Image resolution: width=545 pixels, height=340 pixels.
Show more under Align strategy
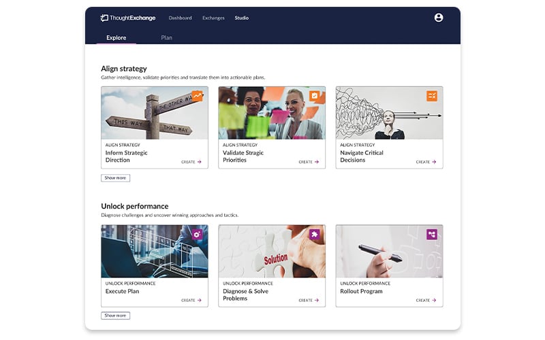115,177
